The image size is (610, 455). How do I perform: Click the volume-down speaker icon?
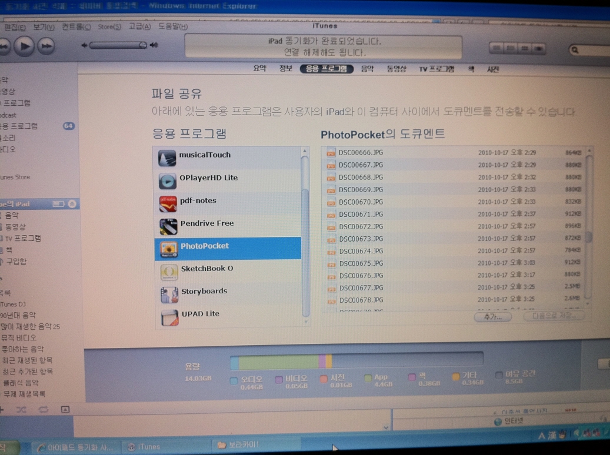[85, 45]
